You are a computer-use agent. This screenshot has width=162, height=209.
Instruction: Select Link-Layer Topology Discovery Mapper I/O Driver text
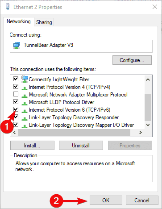pos(81,125)
